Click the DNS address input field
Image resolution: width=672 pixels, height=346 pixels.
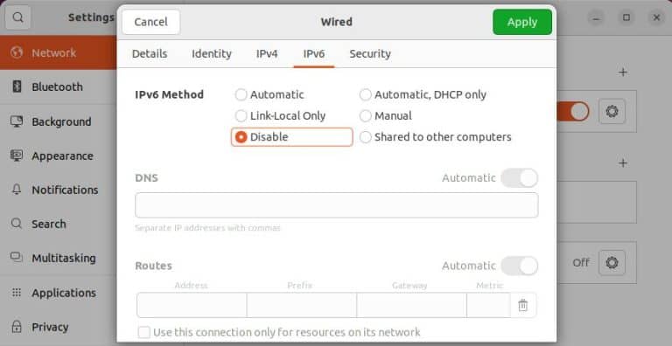click(x=336, y=205)
